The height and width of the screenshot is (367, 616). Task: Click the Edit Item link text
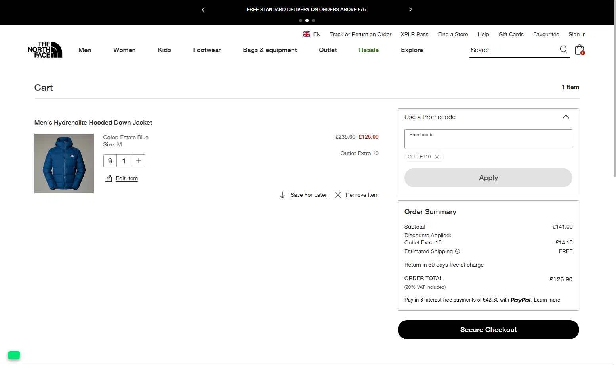[x=127, y=178]
